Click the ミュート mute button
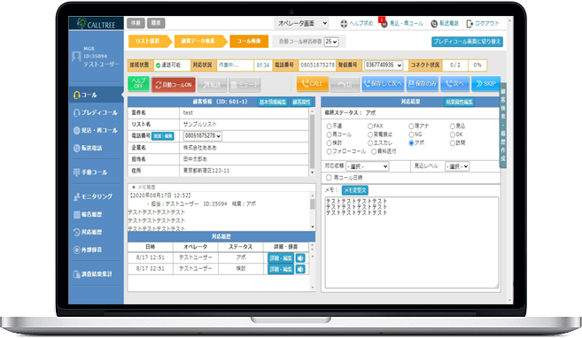 pos(245,85)
